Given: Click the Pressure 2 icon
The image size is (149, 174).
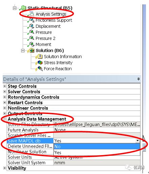Looking at the screenshot, I should point(32,38).
